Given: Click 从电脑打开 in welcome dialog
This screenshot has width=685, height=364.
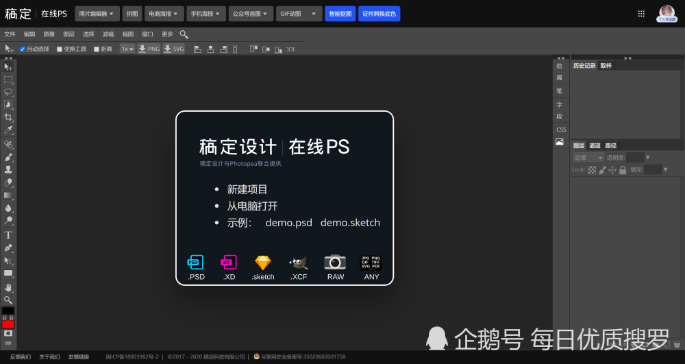Looking at the screenshot, I should 252,206.
